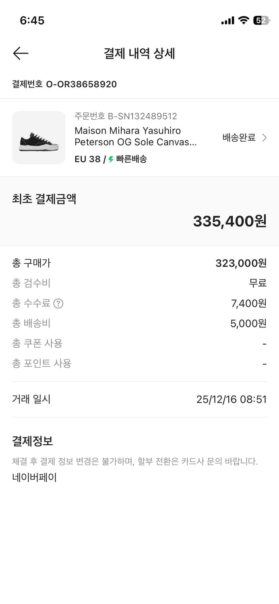This screenshot has width=279, height=604.
Task: Tap the 결제 내역 상세 title
Action: point(139,54)
